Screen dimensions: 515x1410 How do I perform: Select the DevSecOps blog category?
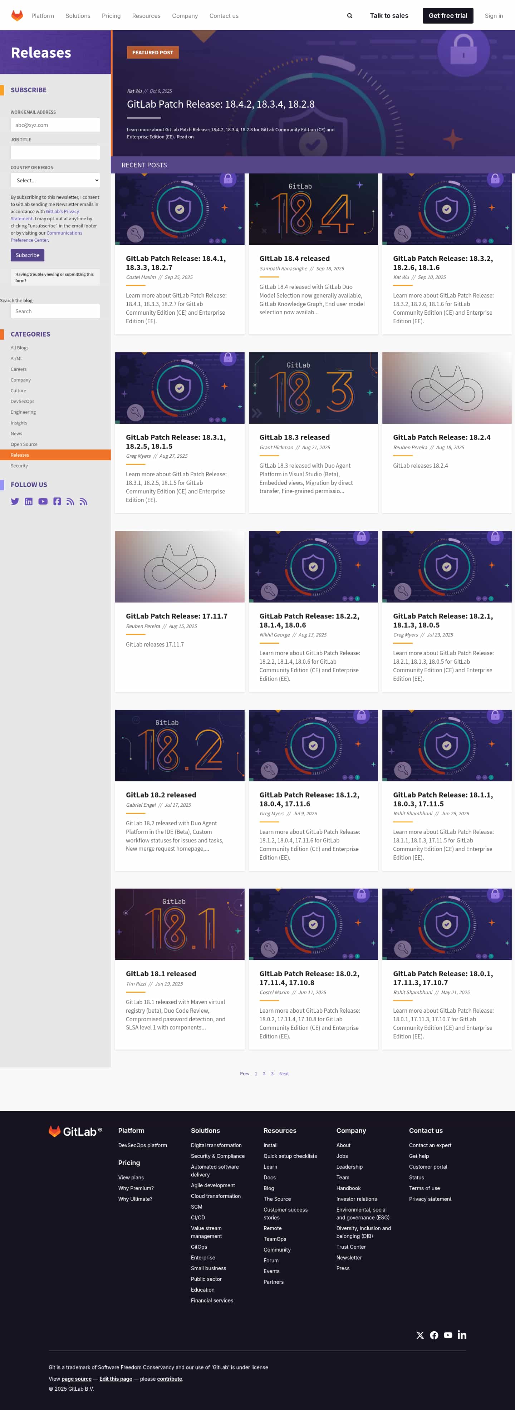click(23, 401)
